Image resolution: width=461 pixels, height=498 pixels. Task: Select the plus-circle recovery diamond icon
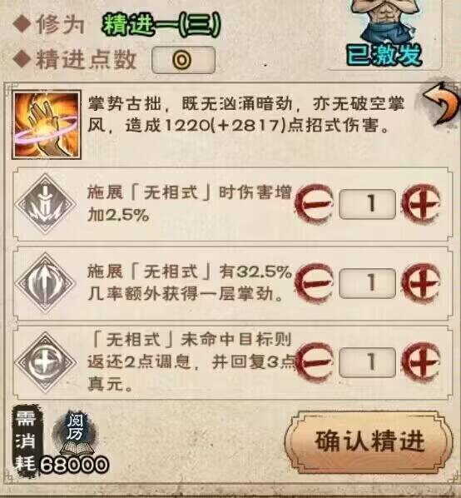[x=45, y=362]
